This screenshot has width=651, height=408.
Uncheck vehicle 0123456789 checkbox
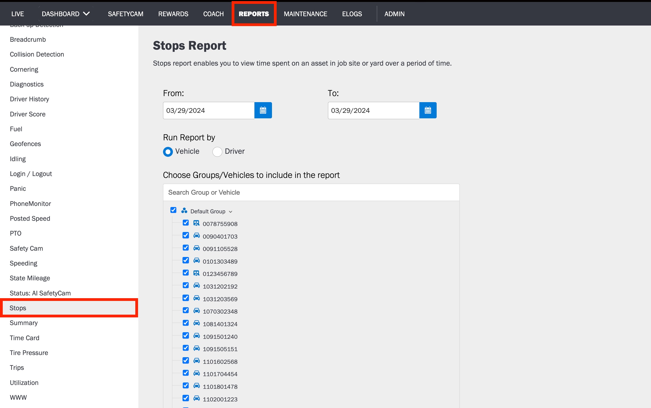point(186,273)
